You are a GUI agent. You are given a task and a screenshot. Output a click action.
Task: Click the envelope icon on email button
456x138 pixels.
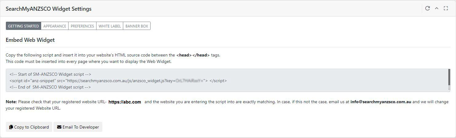tap(59, 127)
